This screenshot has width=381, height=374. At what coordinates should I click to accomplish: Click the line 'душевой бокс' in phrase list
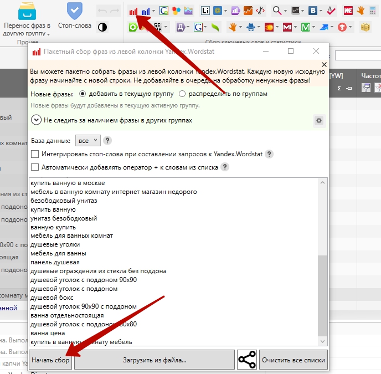click(52, 298)
